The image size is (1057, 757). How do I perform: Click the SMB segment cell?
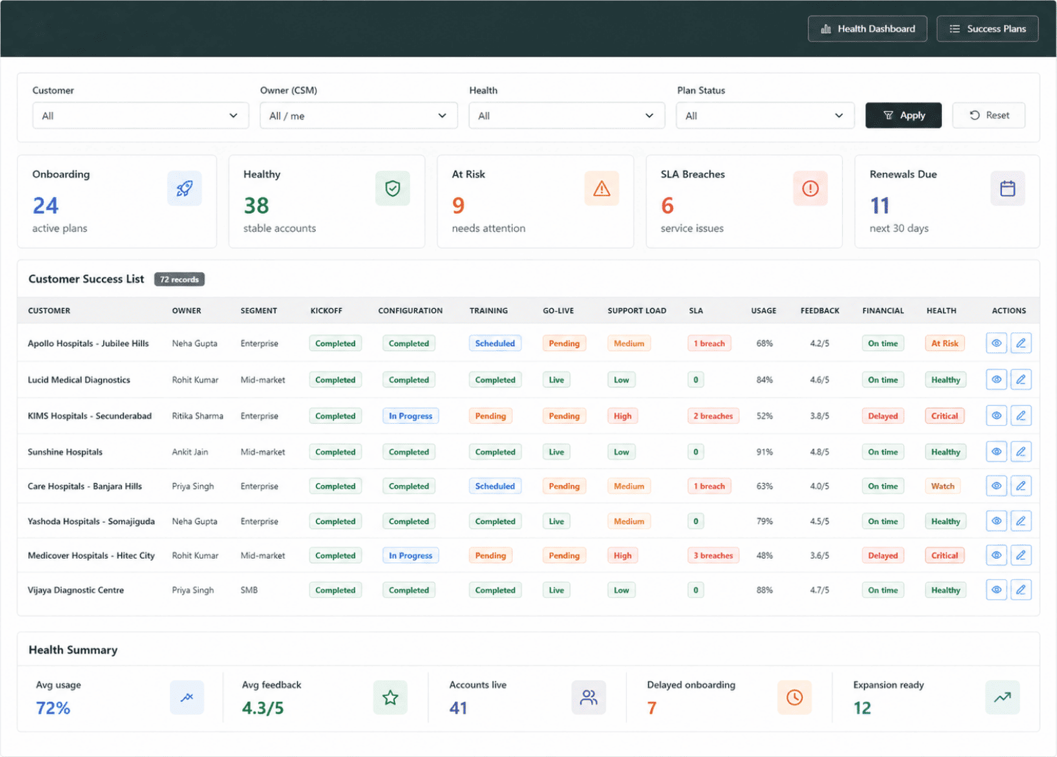coord(249,590)
